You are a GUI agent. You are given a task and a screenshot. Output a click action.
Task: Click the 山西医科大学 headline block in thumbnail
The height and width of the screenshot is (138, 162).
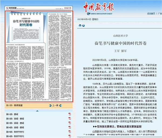[x=25, y=21]
